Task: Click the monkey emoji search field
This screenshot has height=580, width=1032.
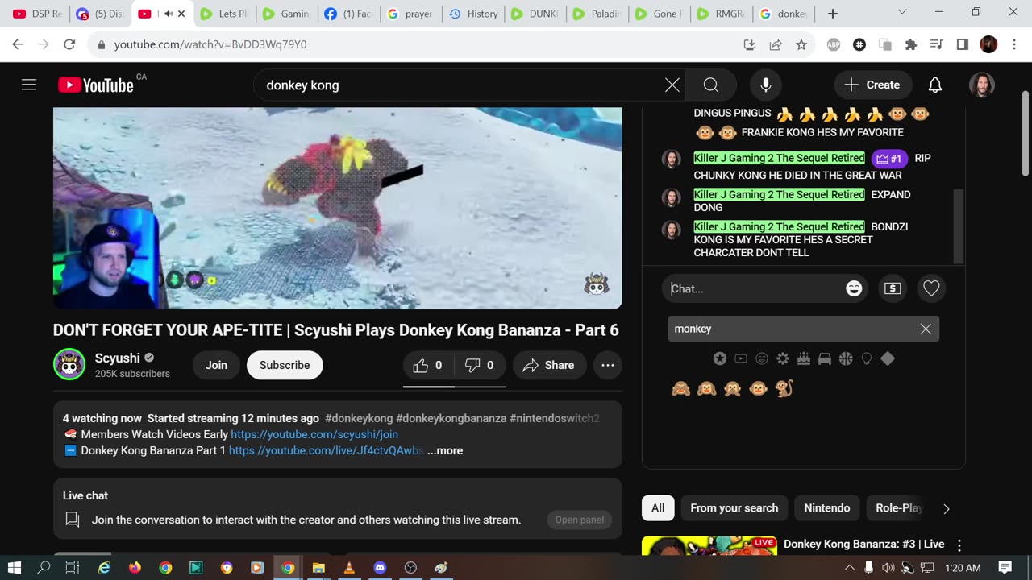Action: tap(793, 329)
